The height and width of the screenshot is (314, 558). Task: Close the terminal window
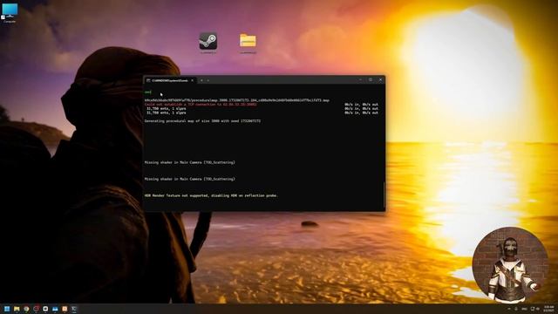[x=380, y=80]
